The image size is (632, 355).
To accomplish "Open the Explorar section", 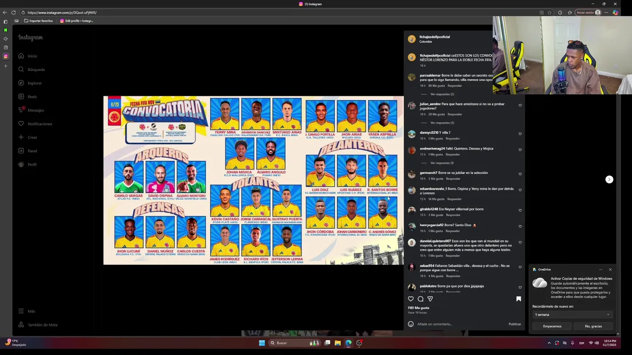I will [x=30, y=83].
